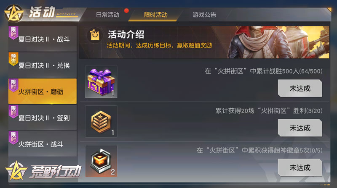This screenshot has height=188, width=337.
Task: Select 夏日对决Ⅱ·兑换 in the sidebar
Action: tap(43, 65)
